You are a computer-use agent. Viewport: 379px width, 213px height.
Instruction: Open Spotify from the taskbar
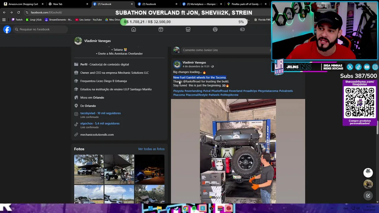(x=194, y=209)
